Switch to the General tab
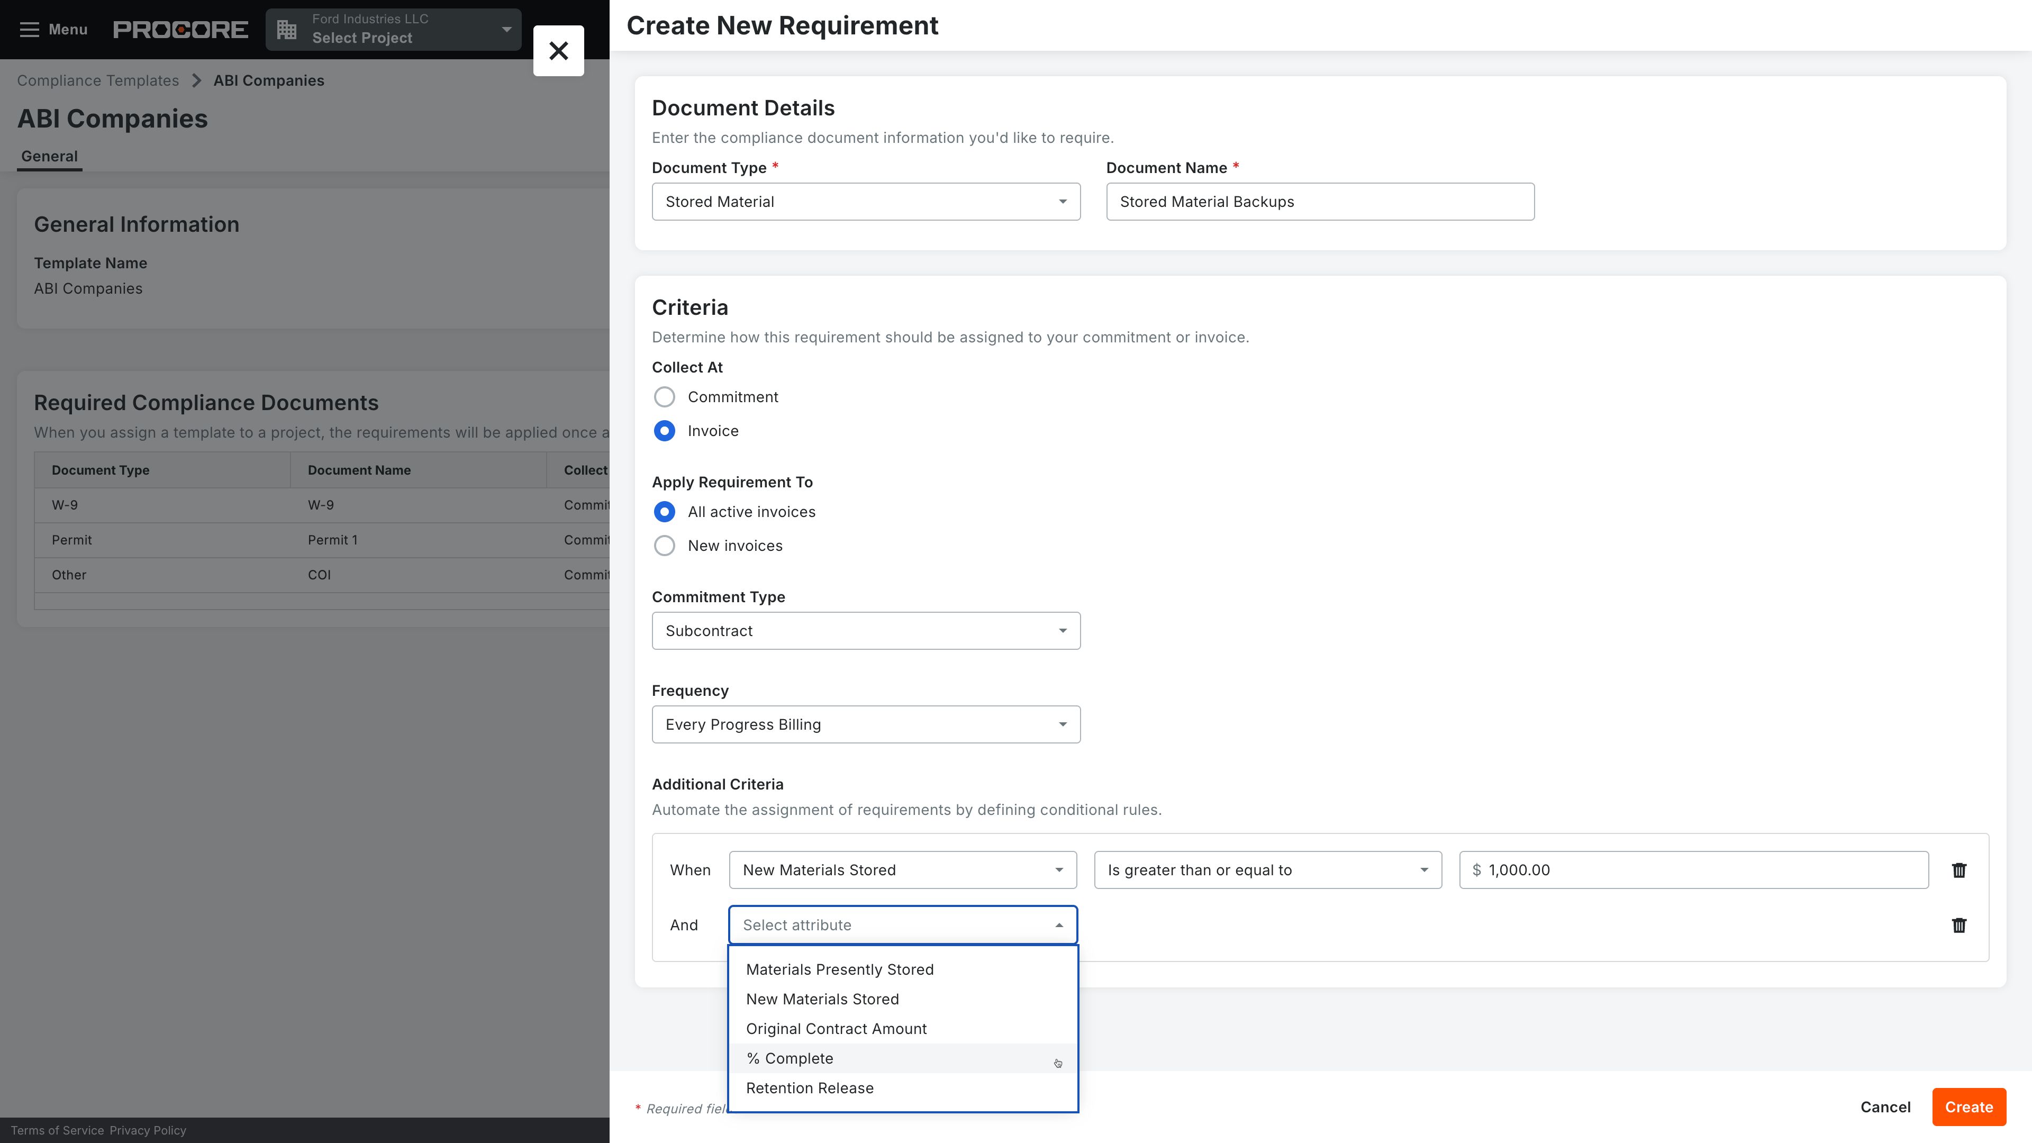2032x1143 pixels. pyautogui.click(x=49, y=156)
